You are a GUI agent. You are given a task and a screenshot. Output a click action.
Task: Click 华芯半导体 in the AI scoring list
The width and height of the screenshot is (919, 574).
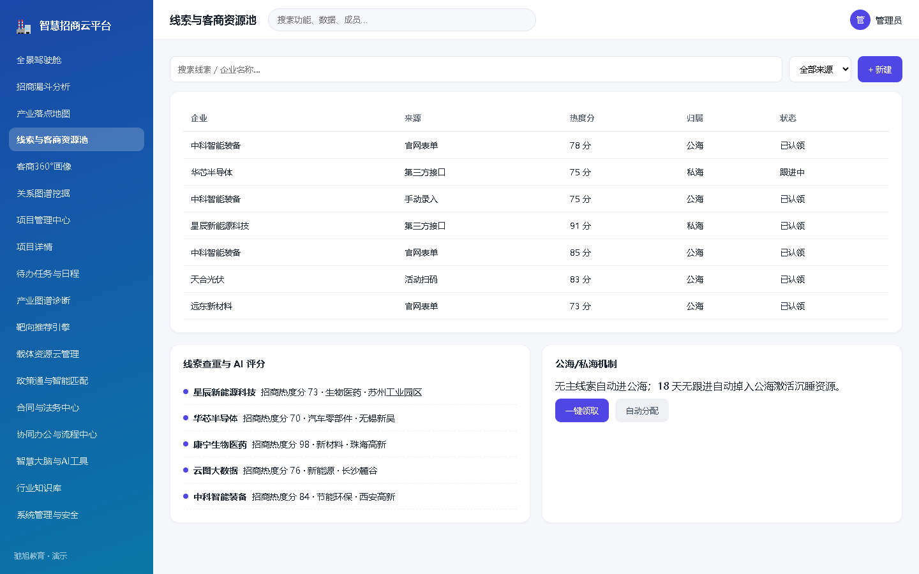pos(216,418)
